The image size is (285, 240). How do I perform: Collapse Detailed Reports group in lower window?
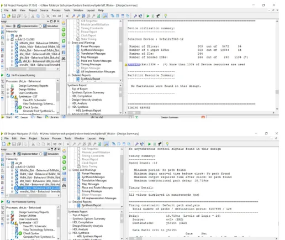(x=70, y=202)
